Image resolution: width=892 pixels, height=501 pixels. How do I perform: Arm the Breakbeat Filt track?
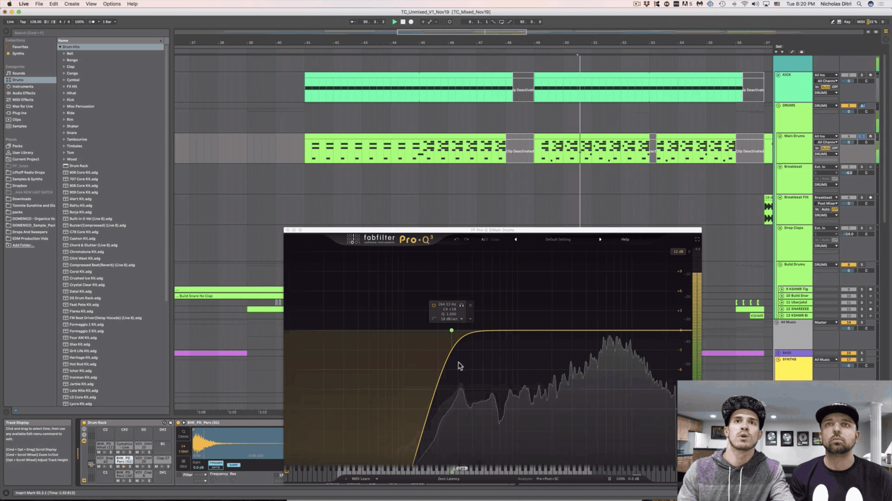click(x=870, y=198)
